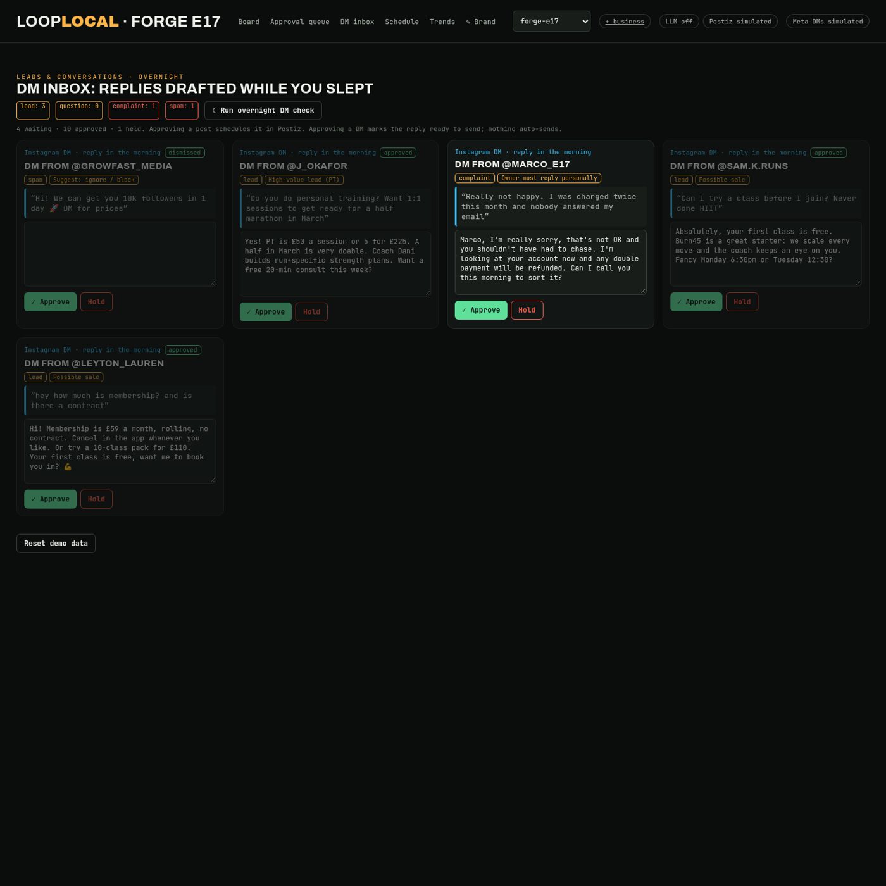The height and width of the screenshot is (886, 886).
Task: Approve reply to @j_okafor
Action: click(266, 312)
